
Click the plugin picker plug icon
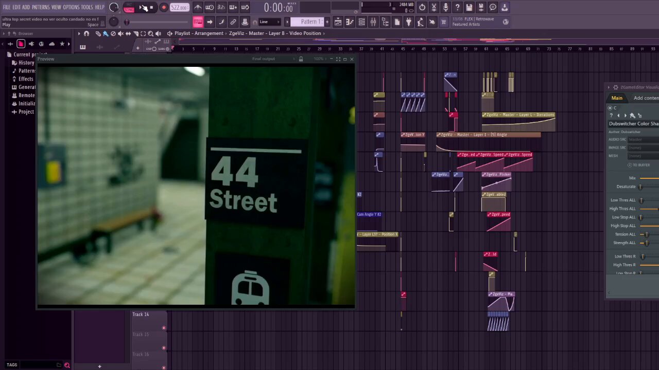[x=408, y=22]
